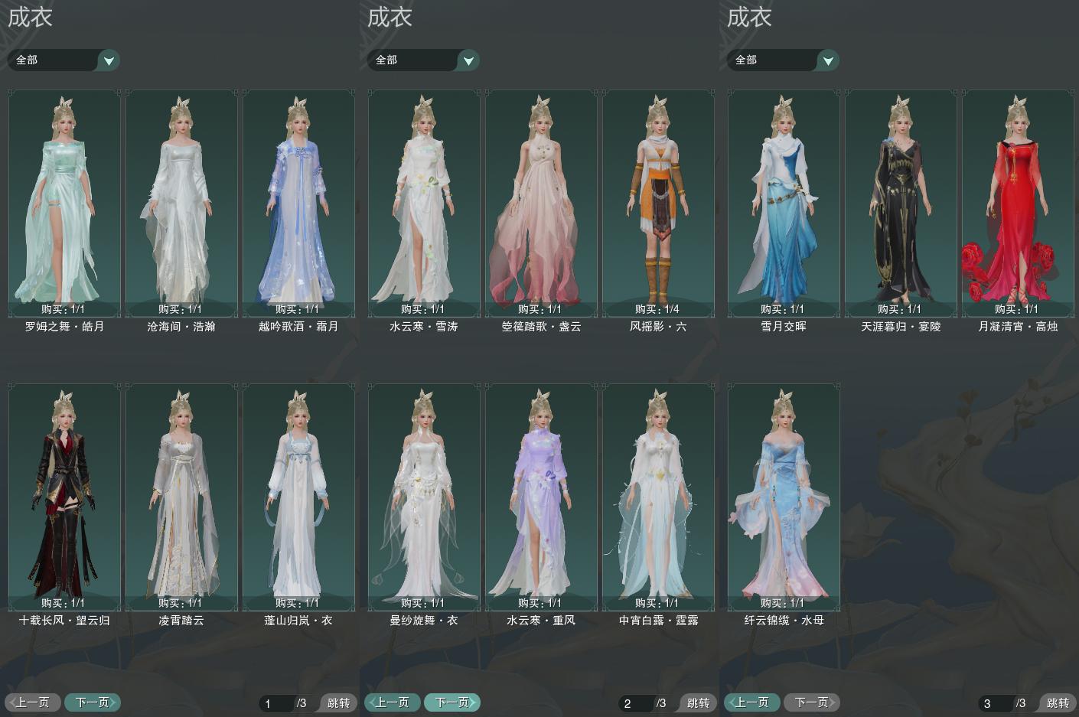
Task: Click 跳转 in the page 1 panel
Action: coord(338,702)
